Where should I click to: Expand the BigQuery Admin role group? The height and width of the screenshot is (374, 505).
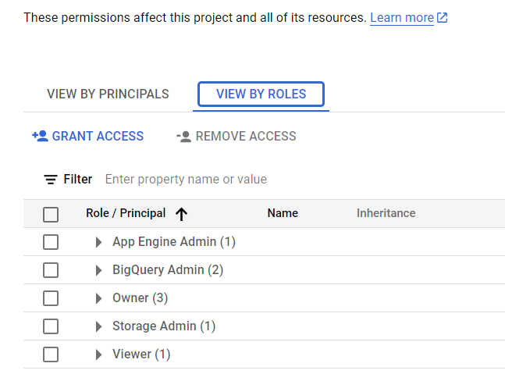98,270
